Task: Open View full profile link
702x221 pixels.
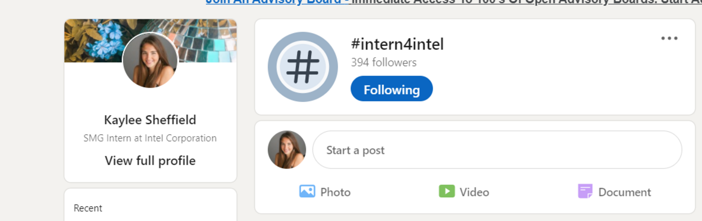Action: point(150,160)
